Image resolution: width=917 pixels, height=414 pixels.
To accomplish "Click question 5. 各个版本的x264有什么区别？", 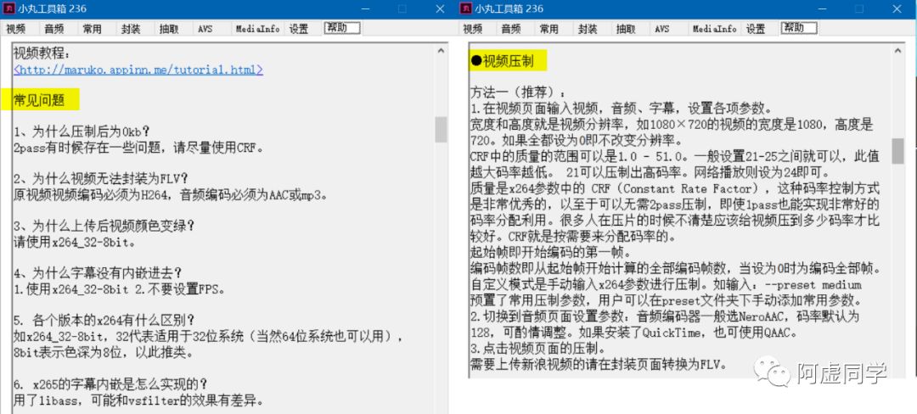I will [104, 322].
